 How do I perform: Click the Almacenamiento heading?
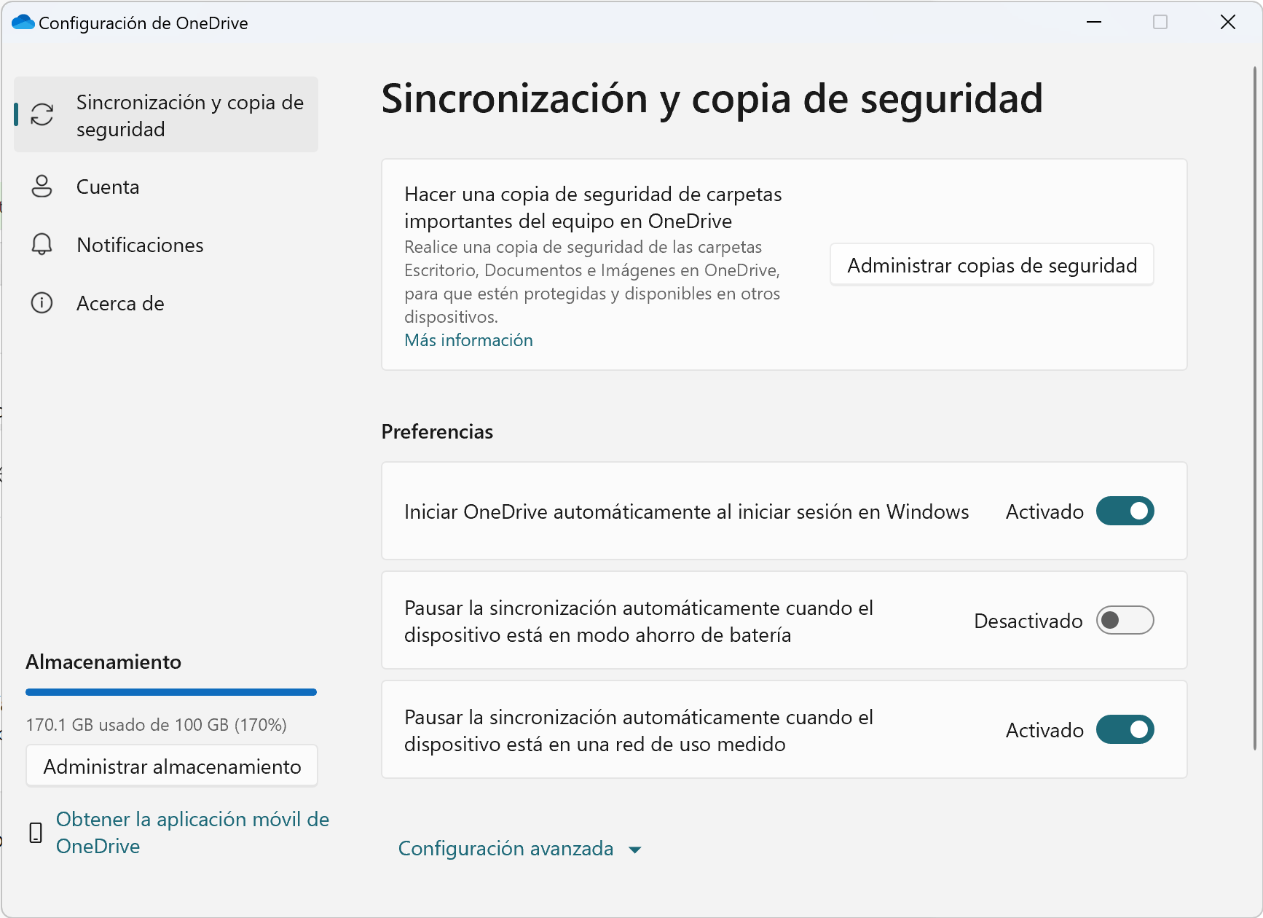pos(103,662)
